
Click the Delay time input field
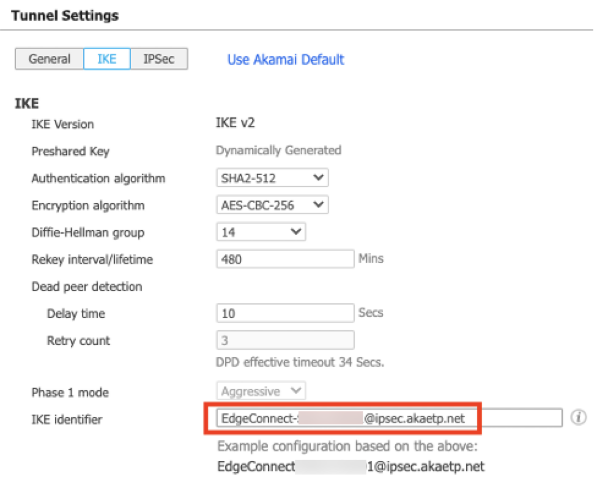[x=285, y=313]
